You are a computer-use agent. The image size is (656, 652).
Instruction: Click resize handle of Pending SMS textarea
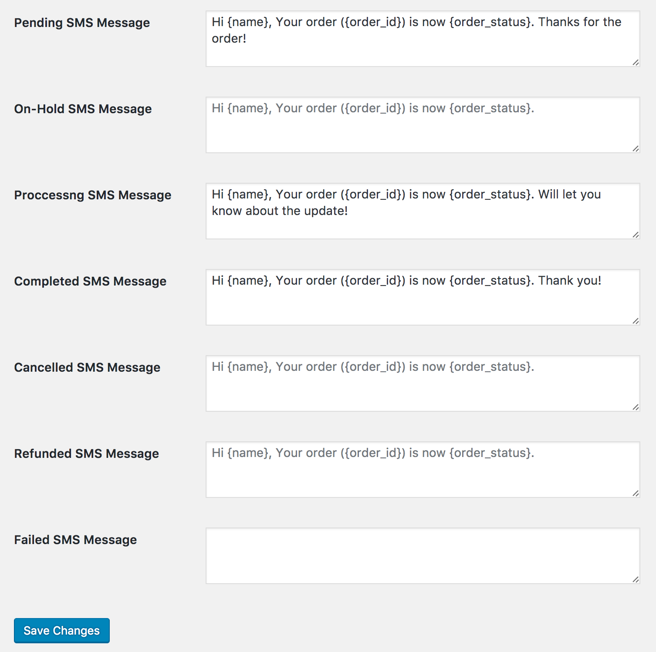pyautogui.click(x=636, y=63)
